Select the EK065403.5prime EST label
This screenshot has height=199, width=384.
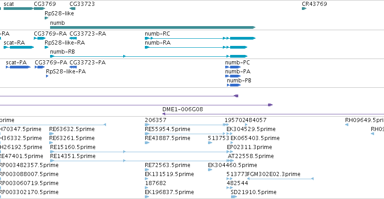pyautogui.click(x=255, y=138)
